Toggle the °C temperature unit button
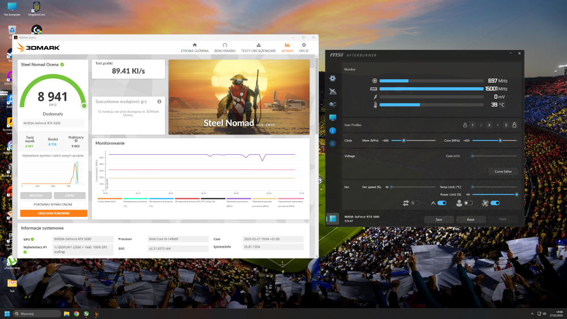The image size is (567, 319). click(x=502, y=105)
